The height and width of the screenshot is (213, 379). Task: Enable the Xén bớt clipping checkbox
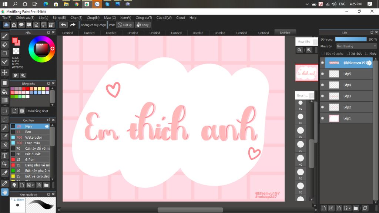pyautogui.click(x=348, y=54)
